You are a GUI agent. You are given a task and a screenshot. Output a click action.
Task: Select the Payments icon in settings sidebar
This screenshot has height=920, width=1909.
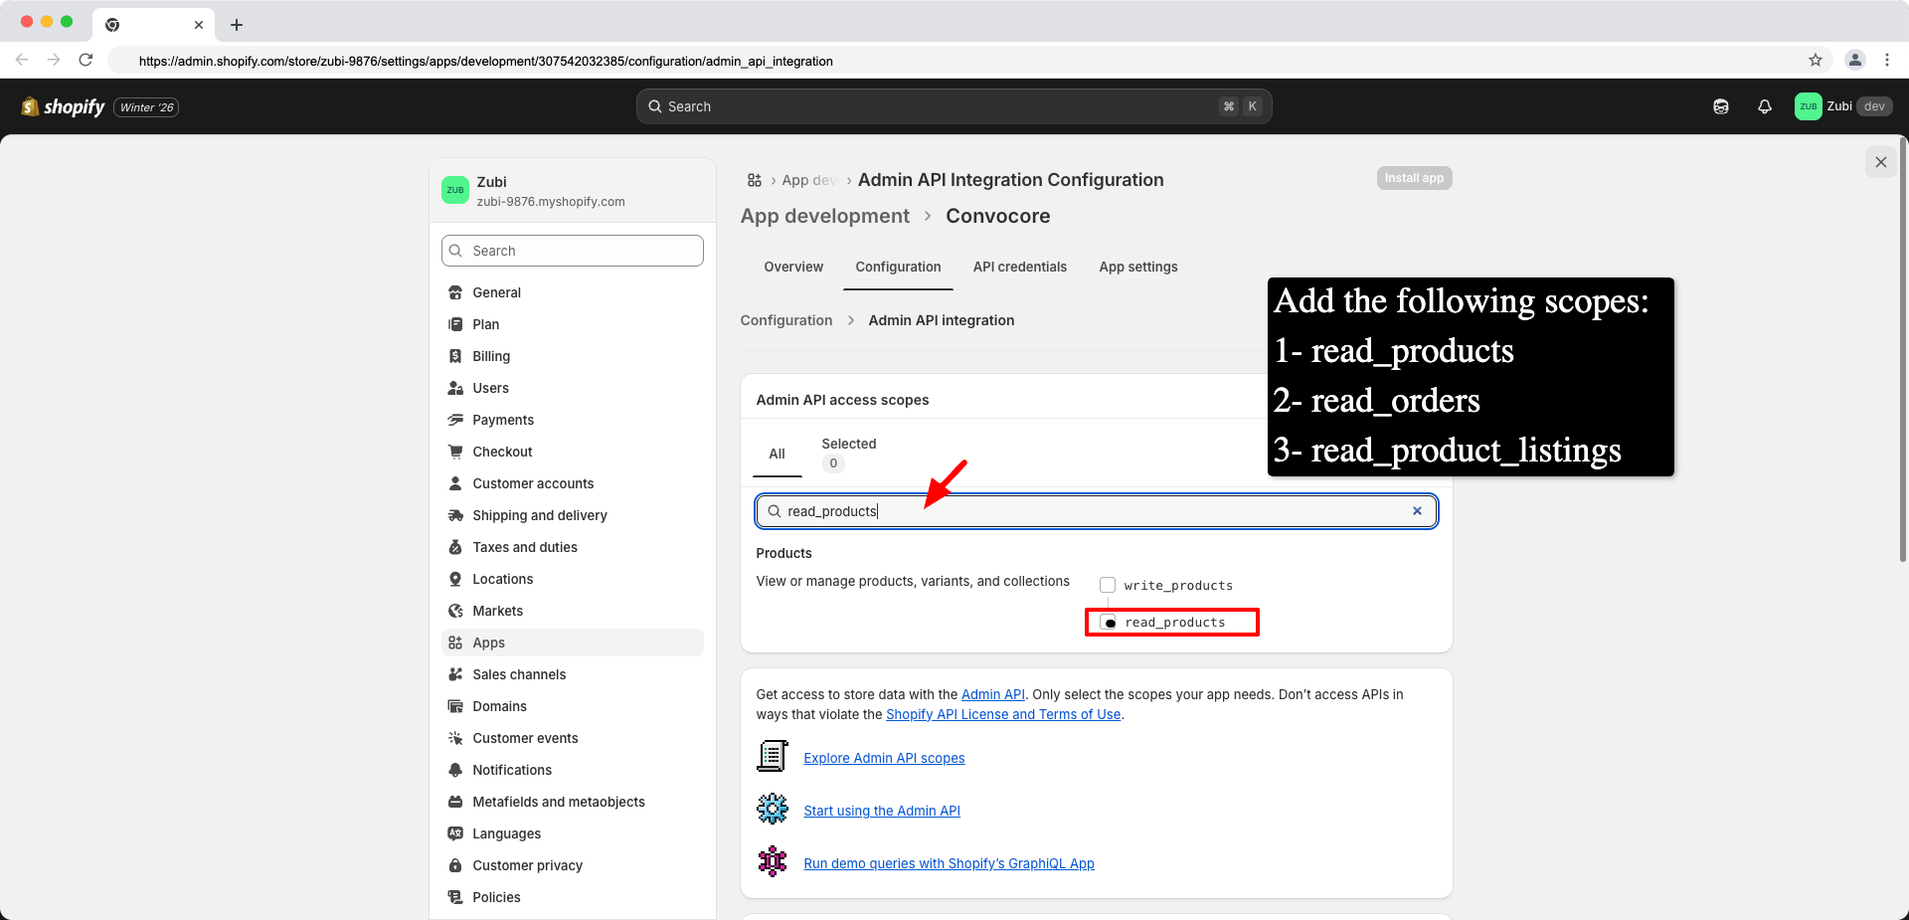pyautogui.click(x=456, y=420)
